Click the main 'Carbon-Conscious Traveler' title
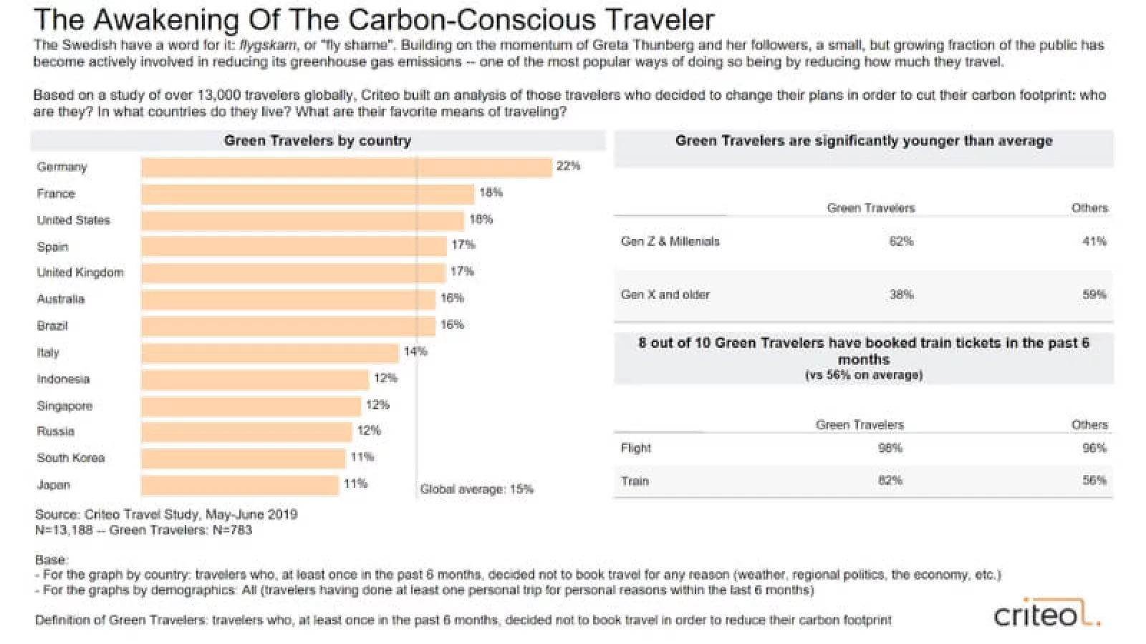The height and width of the screenshot is (644, 1146). pyautogui.click(x=374, y=19)
